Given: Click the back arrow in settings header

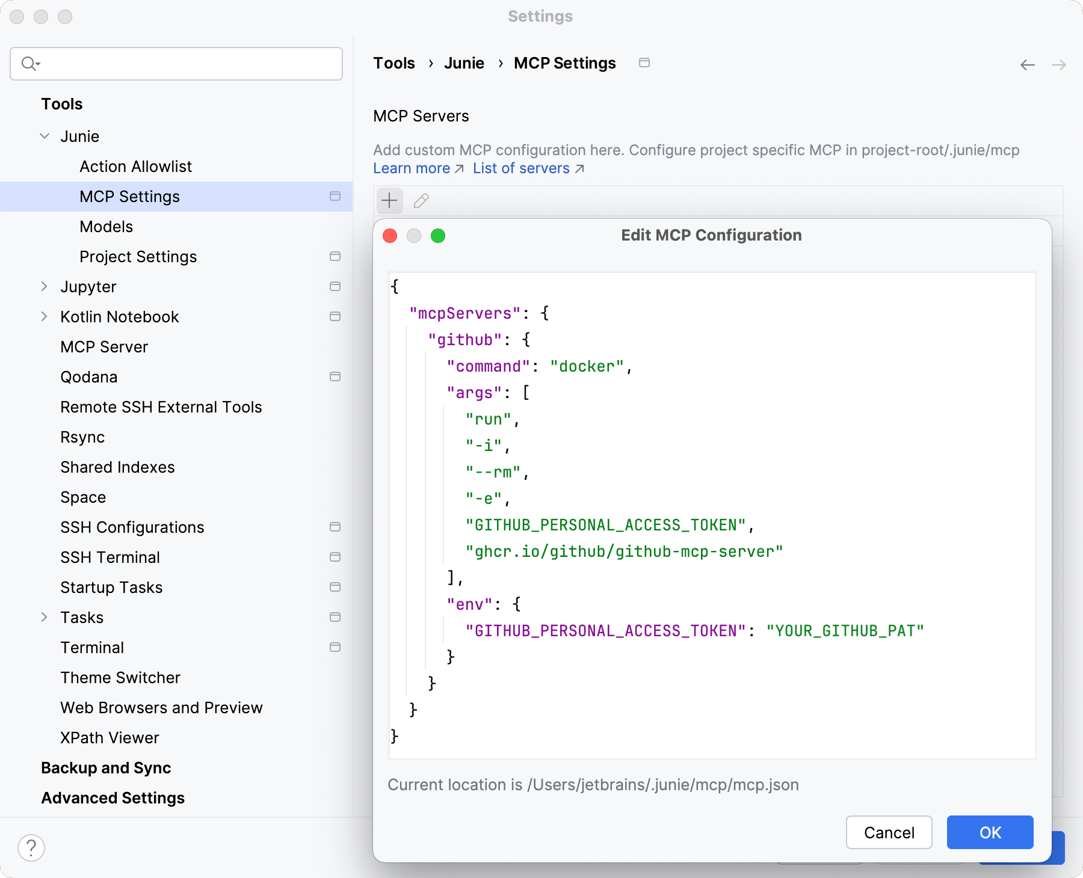Looking at the screenshot, I should click(1027, 65).
